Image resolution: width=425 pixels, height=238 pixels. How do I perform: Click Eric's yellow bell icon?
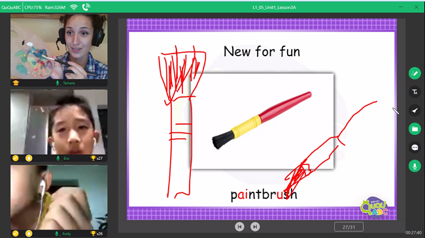(29, 158)
